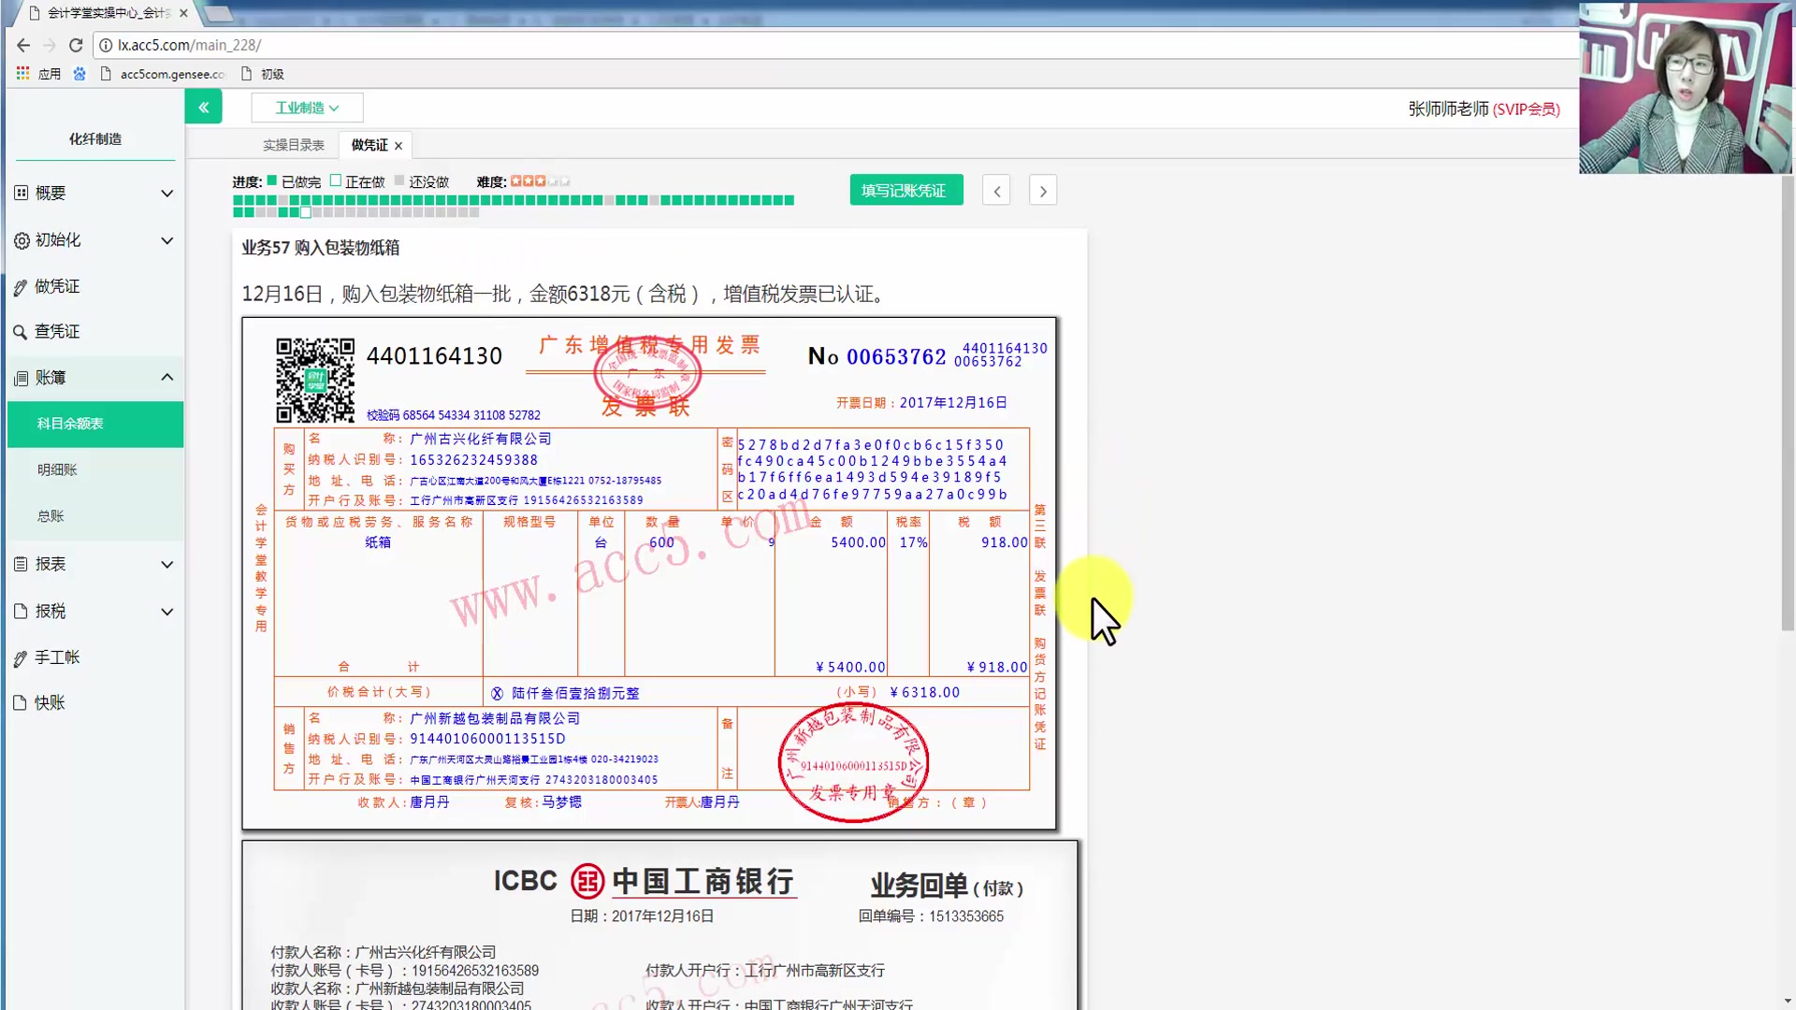Screen dimensions: 1796x1010
Task: Open acc5com.gensee.com bookmark
Action: coord(163,74)
